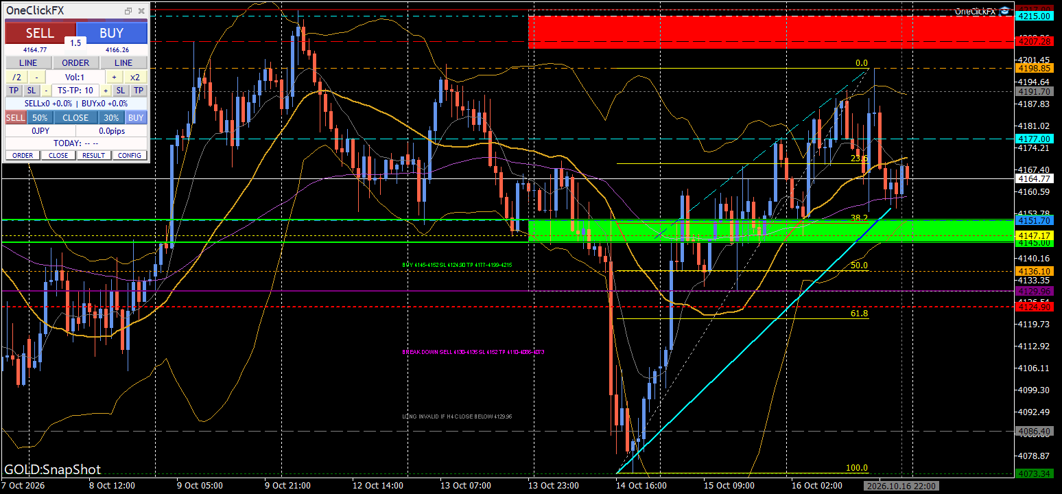Image resolution: width=1062 pixels, height=494 pixels.
Task: Click the left SL button
Action: click(x=32, y=91)
